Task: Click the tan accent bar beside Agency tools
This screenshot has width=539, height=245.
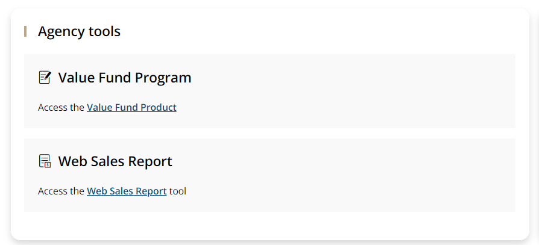Action: (25, 31)
